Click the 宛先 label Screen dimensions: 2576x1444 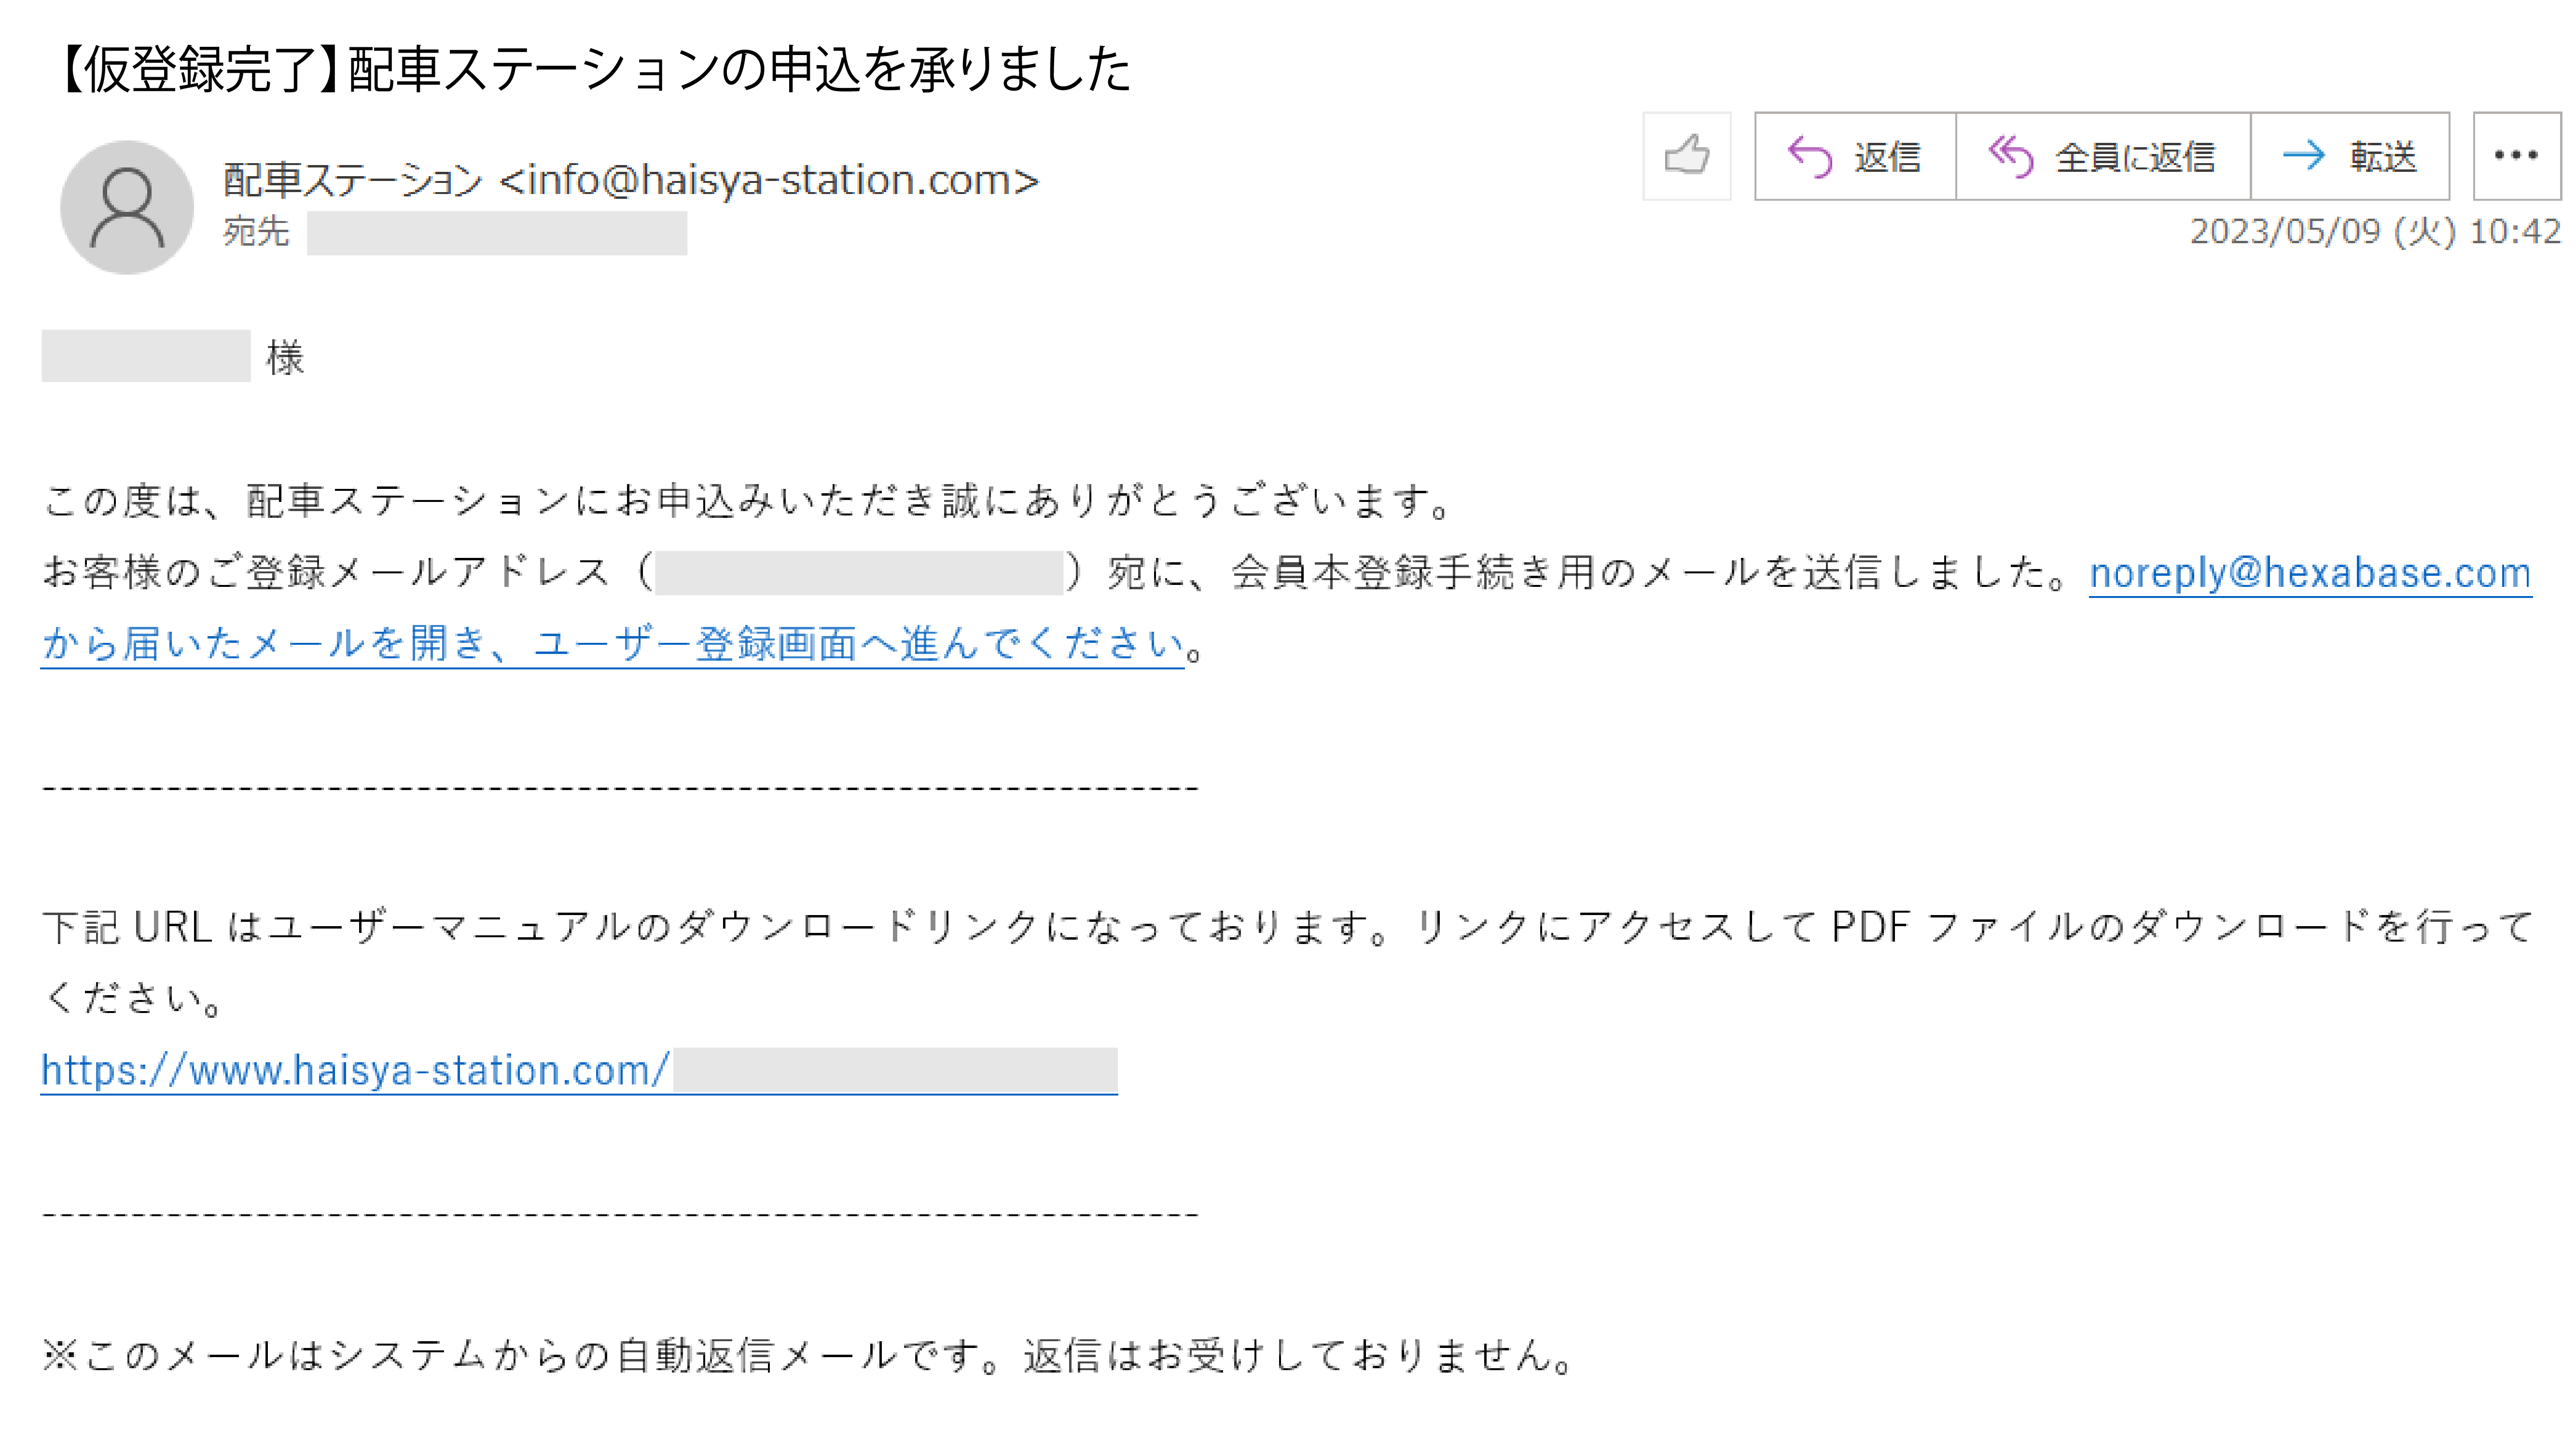point(256,232)
